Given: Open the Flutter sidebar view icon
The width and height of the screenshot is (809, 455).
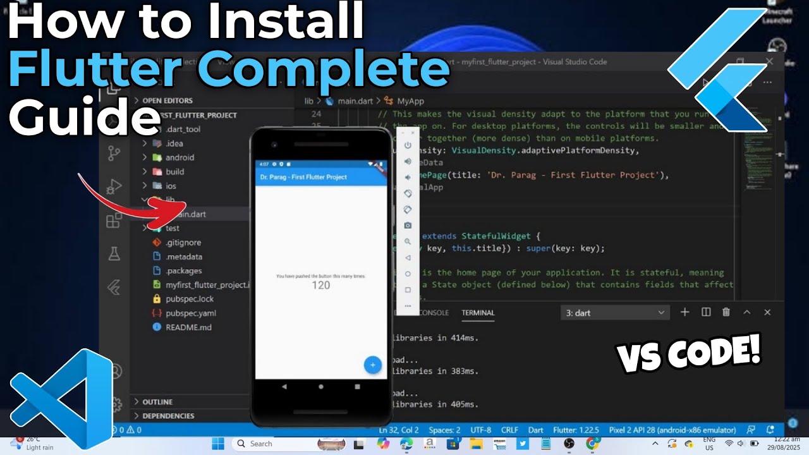Looking at the screenshot, I should 114,288.
